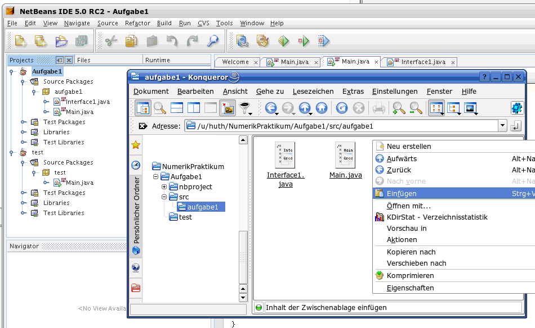The width and height of the screenshot is (535, 328).
Task: Click the Interface1.java file in Konqueror
Action: click(285, 163)
